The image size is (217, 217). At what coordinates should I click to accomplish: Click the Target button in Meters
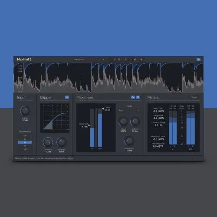194,97
